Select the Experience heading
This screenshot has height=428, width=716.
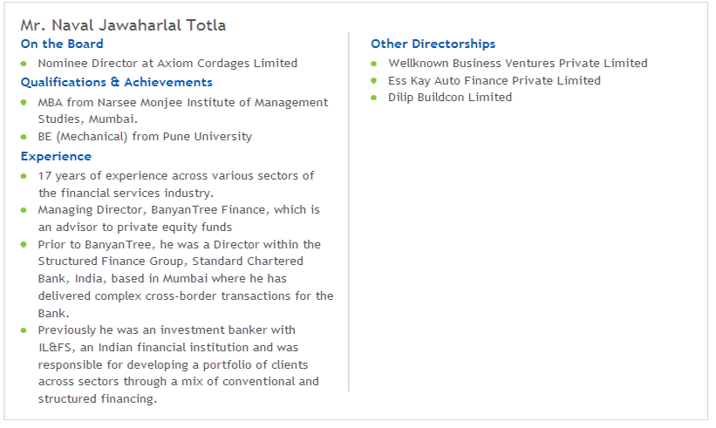click(x=56, y=156)
